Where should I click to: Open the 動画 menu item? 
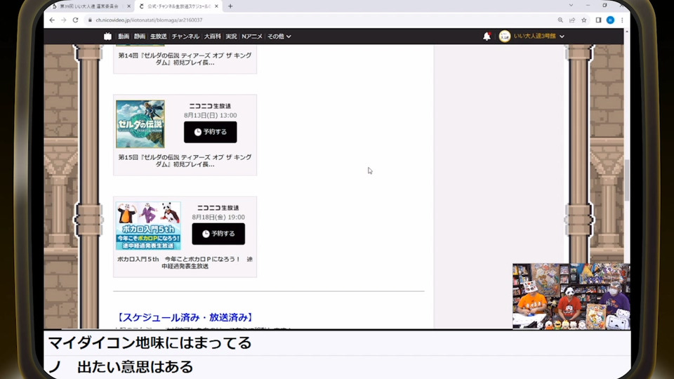124,36
